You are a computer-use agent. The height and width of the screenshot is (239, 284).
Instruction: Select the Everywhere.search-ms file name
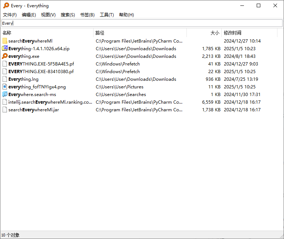tap(32, 95)
